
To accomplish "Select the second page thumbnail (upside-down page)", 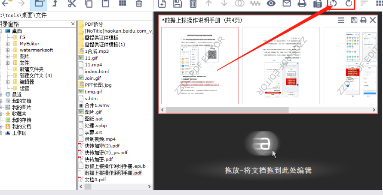I will pyautogui.click(x=281, y=66).
